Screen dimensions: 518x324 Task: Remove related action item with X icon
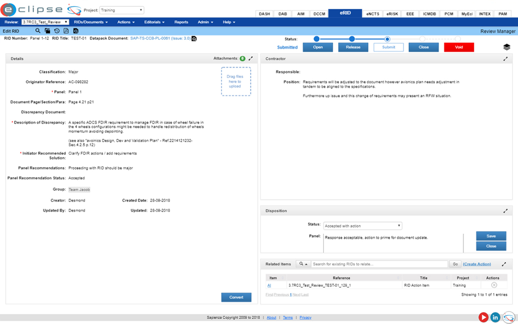(494, 285)
